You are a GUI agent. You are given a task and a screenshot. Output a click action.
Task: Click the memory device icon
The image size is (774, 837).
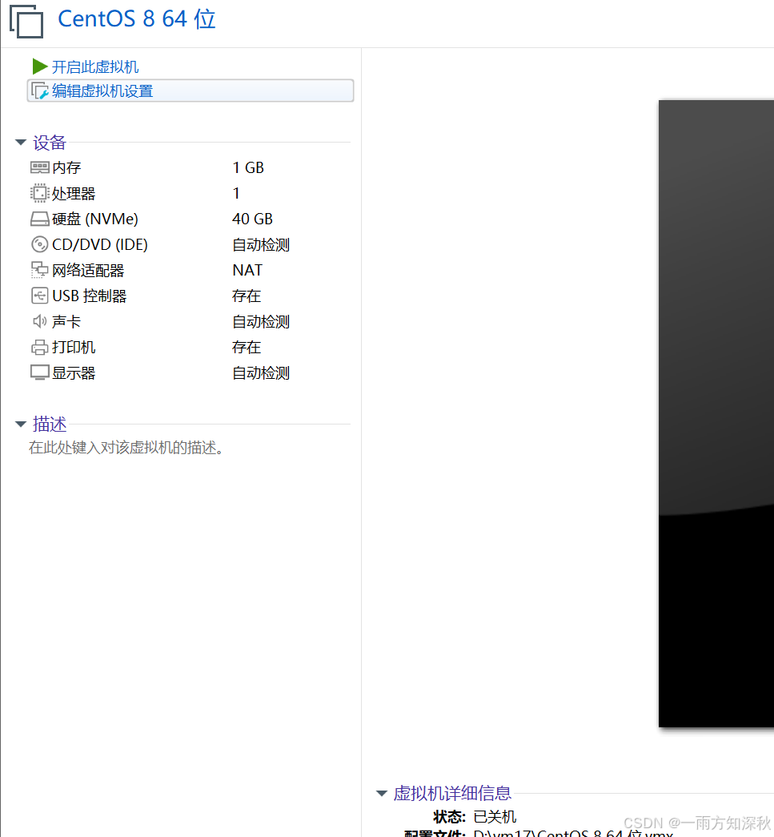click(x=39, y=167)
